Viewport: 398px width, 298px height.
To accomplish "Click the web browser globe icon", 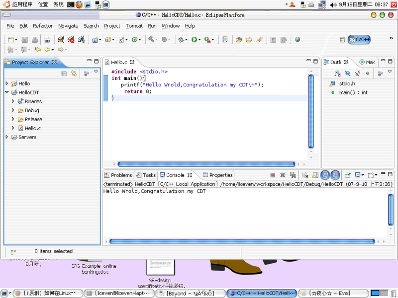I will 298,39.
